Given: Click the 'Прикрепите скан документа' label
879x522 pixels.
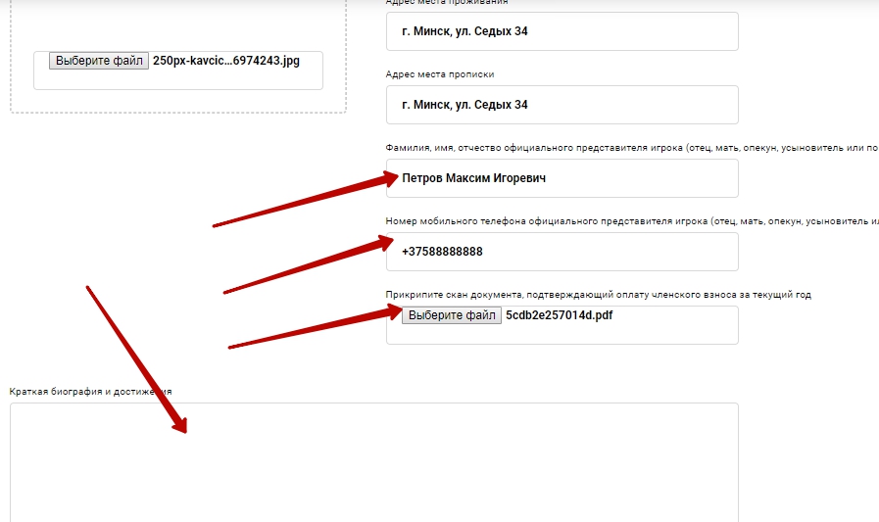Looking at the screenshot, I should tap(598, 295).
